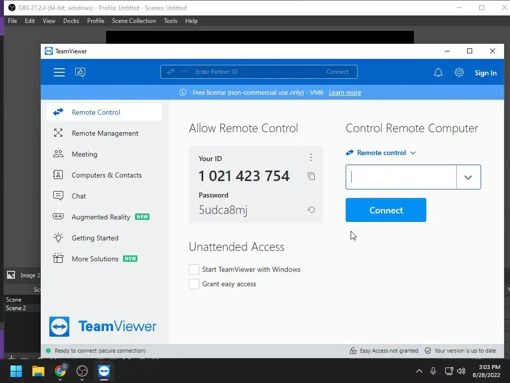510x383 pixels.
Task: Open OBS Edit menu
Action: (30, 21)
